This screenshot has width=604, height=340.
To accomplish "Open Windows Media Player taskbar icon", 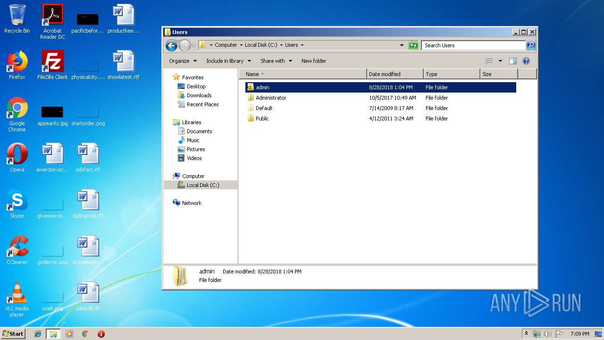I will pos(69,334).
